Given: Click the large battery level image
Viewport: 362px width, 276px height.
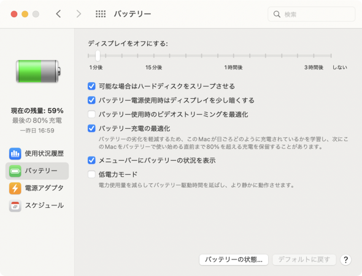Looking at the screenshot, I should tap(38, 71).
